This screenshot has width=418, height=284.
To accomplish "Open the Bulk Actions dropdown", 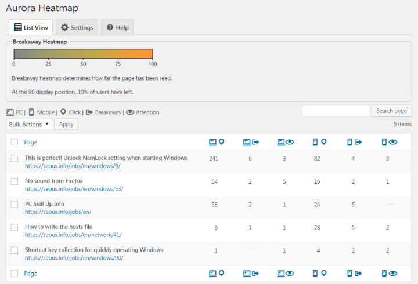I will [29, 124].
